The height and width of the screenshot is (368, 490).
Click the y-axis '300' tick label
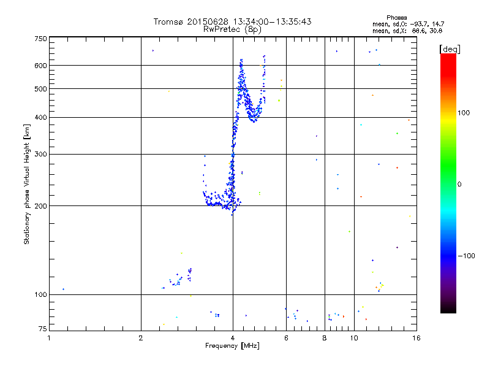point(40,154)
